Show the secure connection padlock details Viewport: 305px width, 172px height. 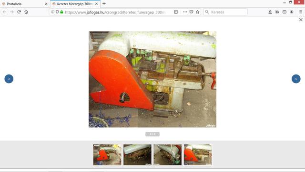click(x=61, y=12)
